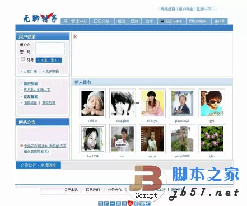Open the 音乐 tab
This screenshot has height=206, width=247.
tap(150, 21)
